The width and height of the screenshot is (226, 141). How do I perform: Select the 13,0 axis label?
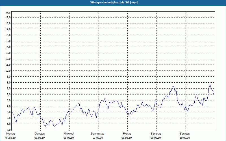[8, 53]
